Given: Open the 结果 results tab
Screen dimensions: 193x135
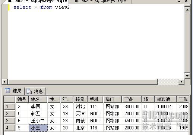Looking at the screenshot, I should click(13, 91).
